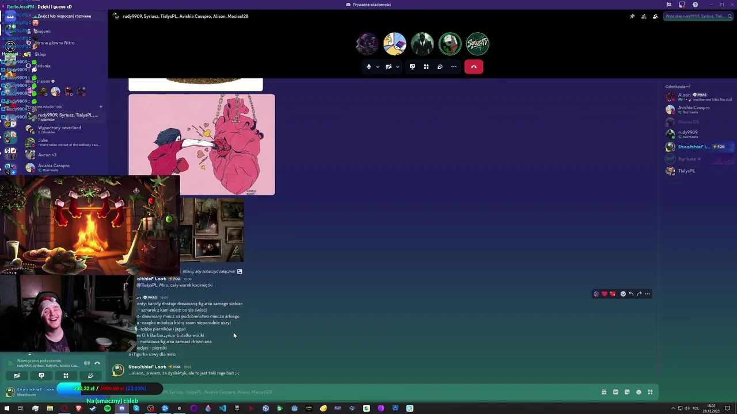The width and height of the screenshot is (737, 414).
Task: Add friends to this group DM
Action: point(644,16)
